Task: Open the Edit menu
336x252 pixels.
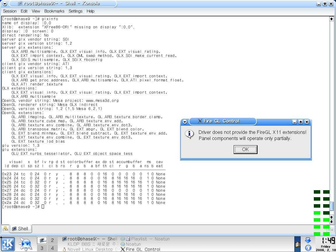Action: (24, 11)
